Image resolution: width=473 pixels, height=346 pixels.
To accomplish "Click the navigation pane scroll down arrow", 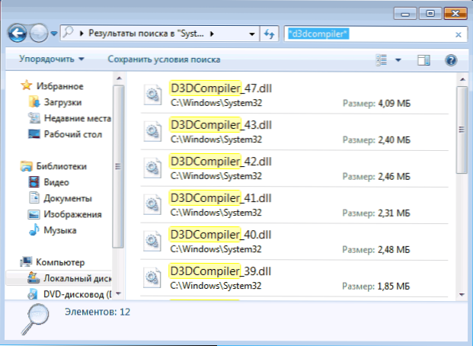I will pos(119,293).
